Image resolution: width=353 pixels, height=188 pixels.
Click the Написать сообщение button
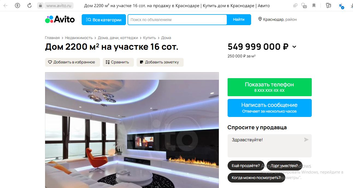pyautogui.click(x=269, y=108)
